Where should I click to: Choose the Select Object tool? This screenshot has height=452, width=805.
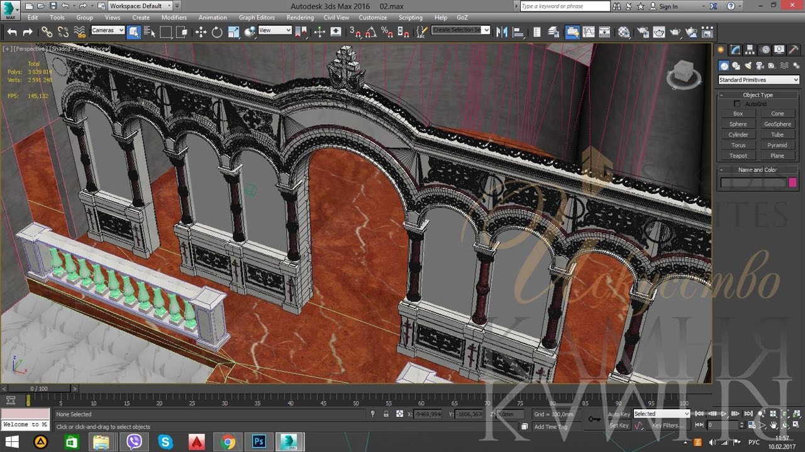134,32
